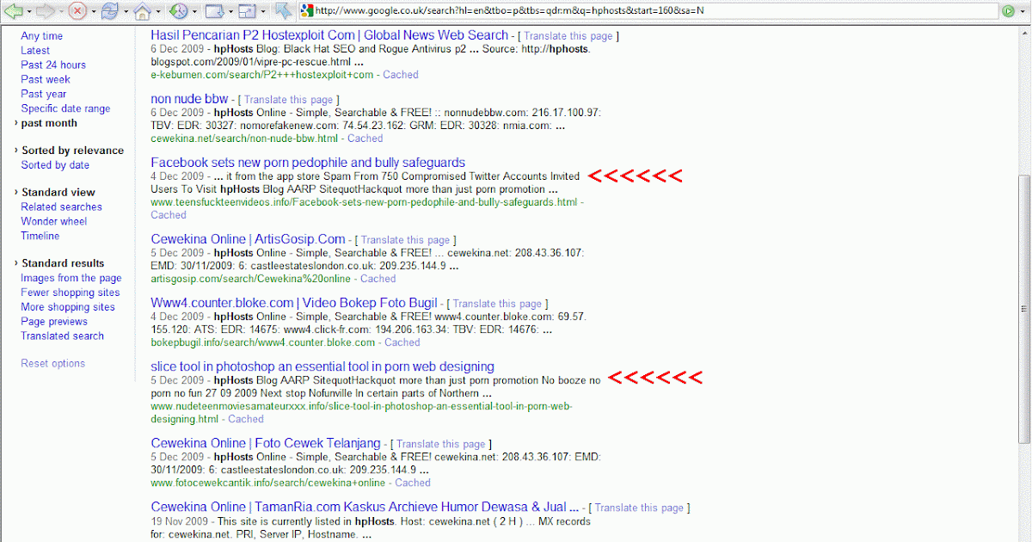Viewport: 1032px width, 542px height.
Task: Open the dropdown next to the Reload icon
Action: pos(125,12)
